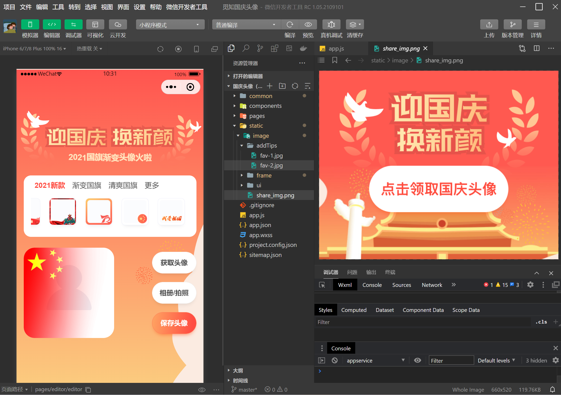Open the search magnifier icon in sidebar
This screenshot has width=561, height=395.
pyautogui.click(x=246, y=48)
